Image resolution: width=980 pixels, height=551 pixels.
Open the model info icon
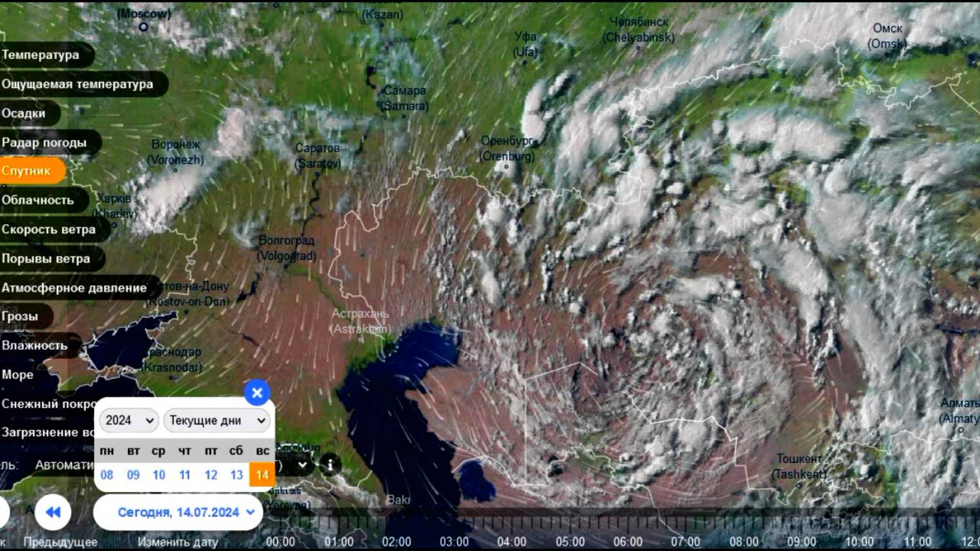[x=330, y=465]
